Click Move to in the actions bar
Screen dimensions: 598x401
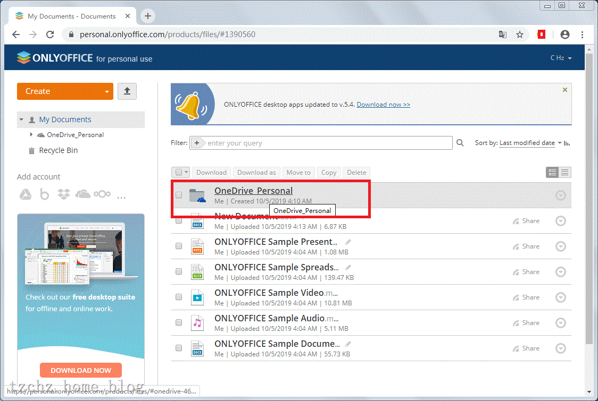click(x=298, y=173)
